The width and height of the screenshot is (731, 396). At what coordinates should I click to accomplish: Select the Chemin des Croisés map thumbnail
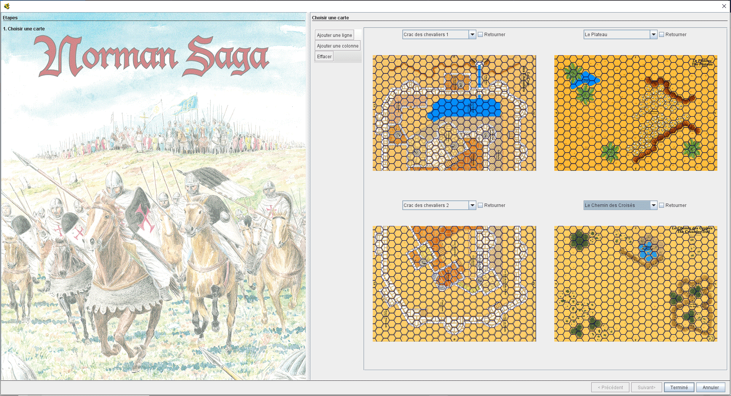(635, 284)
